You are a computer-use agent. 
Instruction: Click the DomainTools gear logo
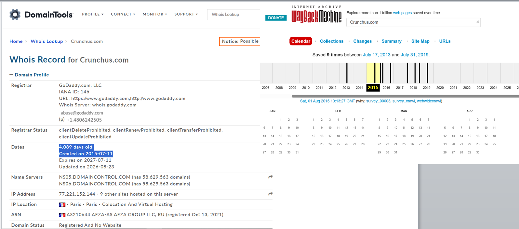[15, 14]
